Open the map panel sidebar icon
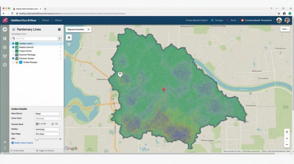 coord(5,47)
